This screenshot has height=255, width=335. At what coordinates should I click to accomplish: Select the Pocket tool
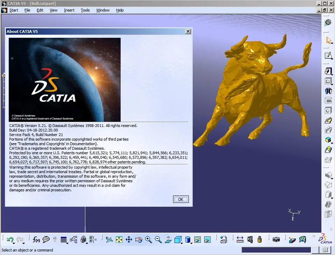click(x=328, y=81)
